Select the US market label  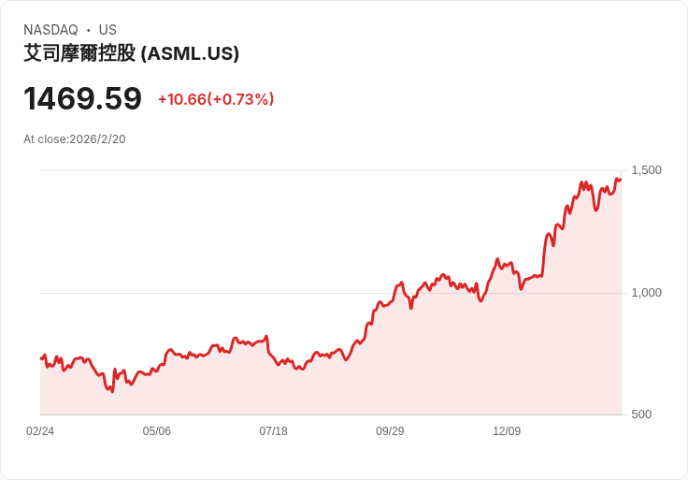coord(107,30)
